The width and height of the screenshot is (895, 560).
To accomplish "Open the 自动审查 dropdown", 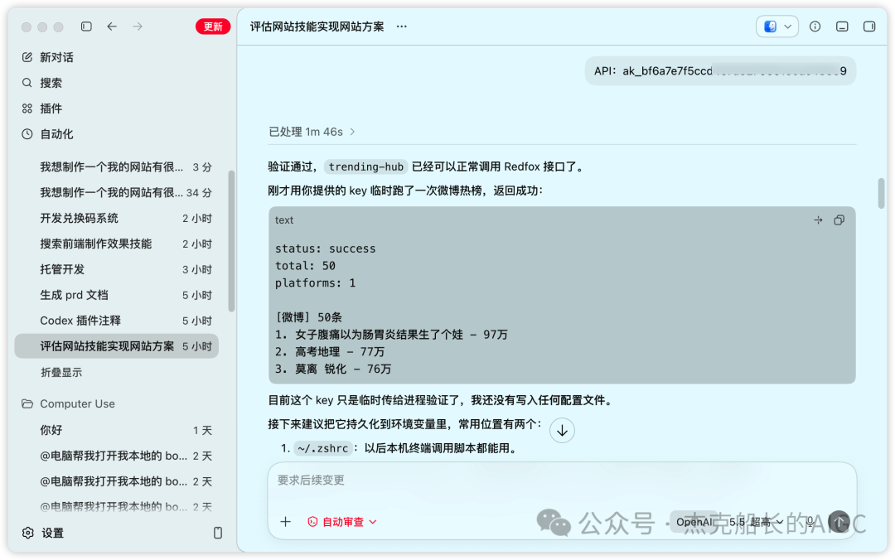I will click(x=342, y=521).
